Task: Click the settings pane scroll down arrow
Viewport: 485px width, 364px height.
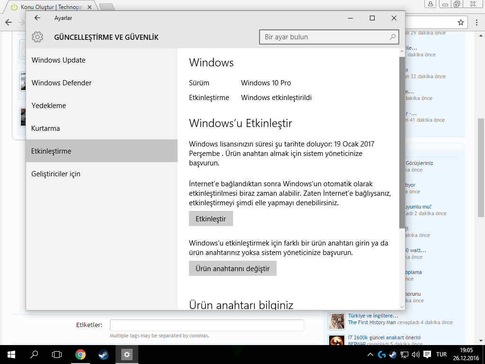Action: pyautogui.click(x=402, y=307)
